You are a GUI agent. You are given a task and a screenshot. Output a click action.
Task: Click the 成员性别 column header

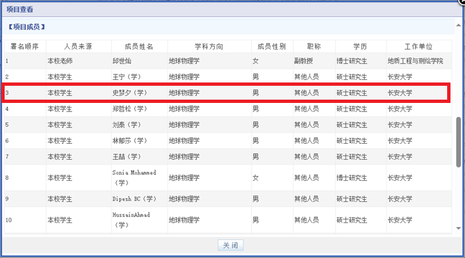click(272, 46)
